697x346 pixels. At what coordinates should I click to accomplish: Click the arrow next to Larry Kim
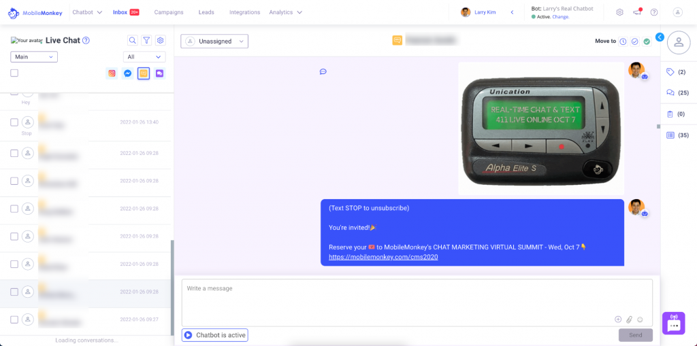point(512,12)
